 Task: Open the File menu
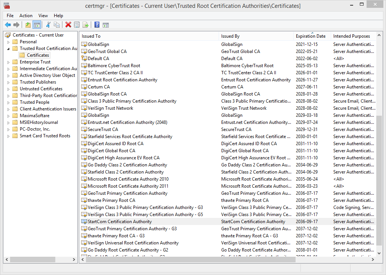coord(10,15)
